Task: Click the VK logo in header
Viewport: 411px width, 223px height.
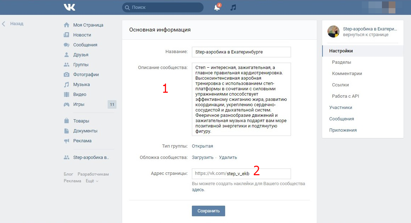Action: [69, 7]
